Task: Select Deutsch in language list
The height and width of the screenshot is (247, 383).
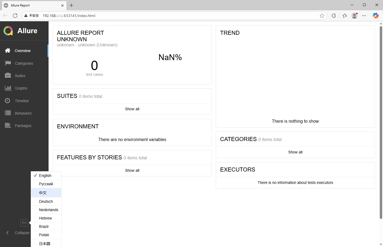Action: point(46,201)
